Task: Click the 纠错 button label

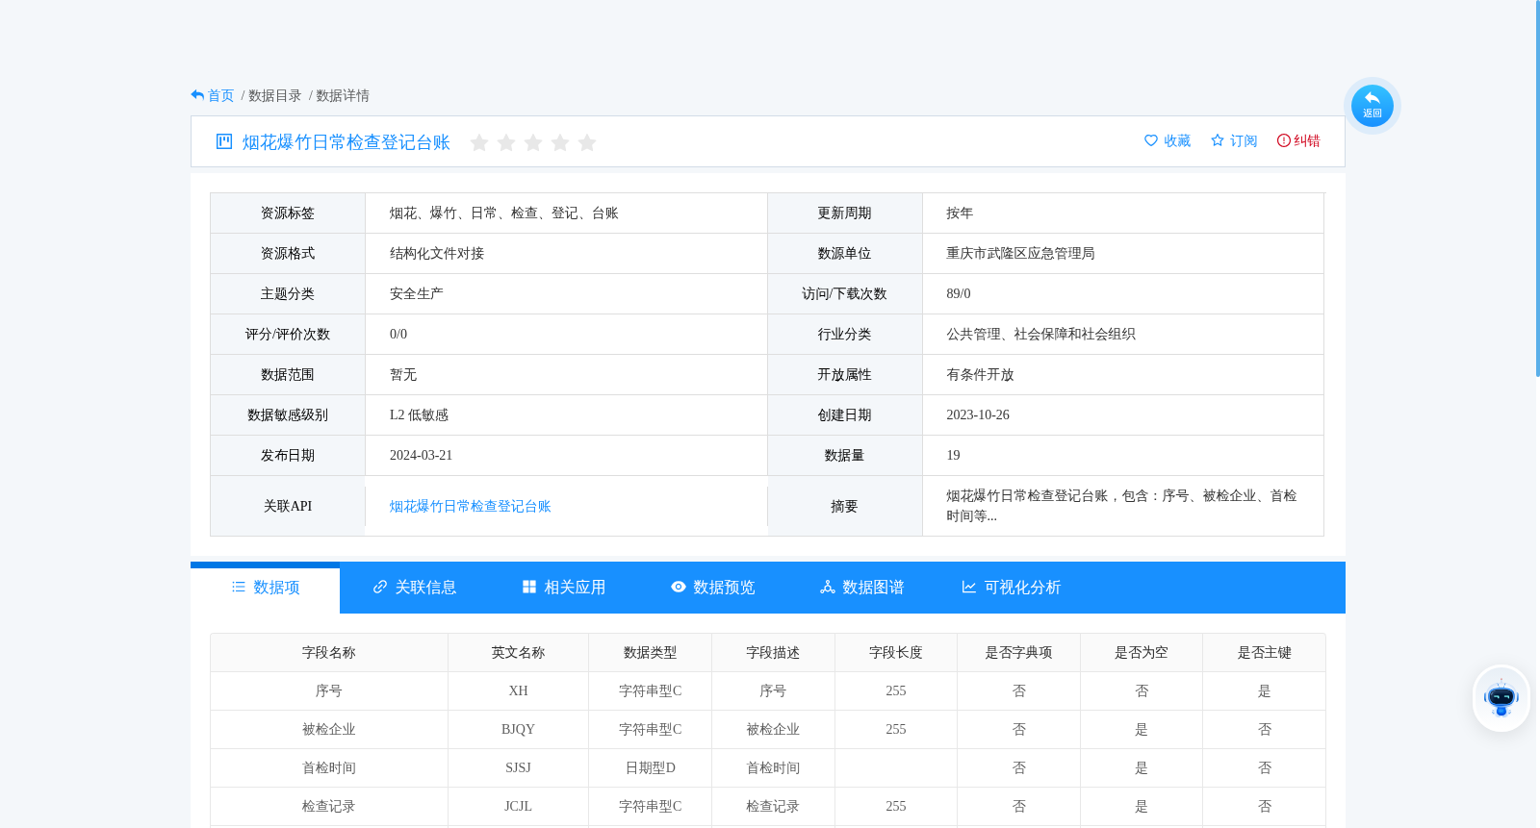Action: click(x=1307, y=140)
